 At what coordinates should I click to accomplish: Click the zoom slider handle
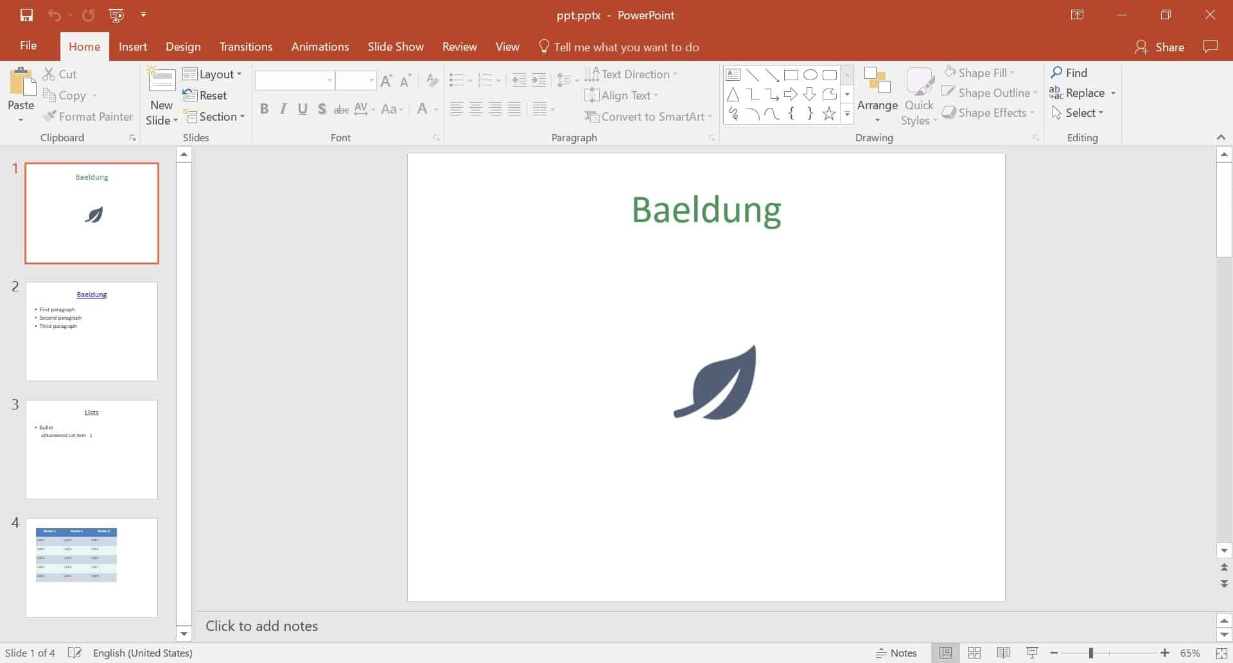(1090, 653)
